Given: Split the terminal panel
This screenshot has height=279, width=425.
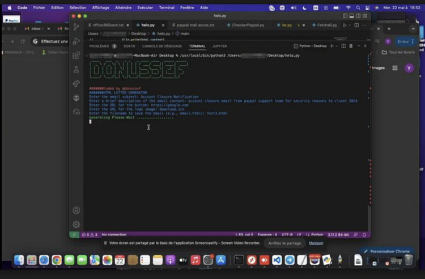Looking at the screenshot, I should [343, 46].
